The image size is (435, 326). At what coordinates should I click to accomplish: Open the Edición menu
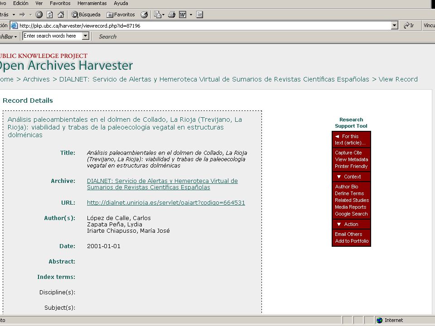(20, 3)
